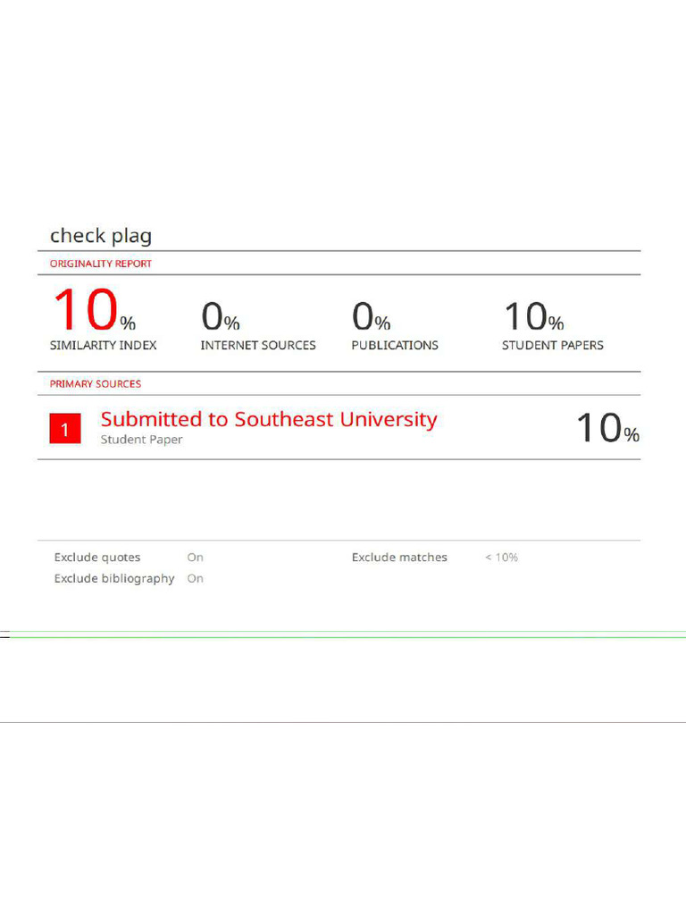Select the Originality Report heading
This screenshot has width=686, height=915.
(101, 264)
